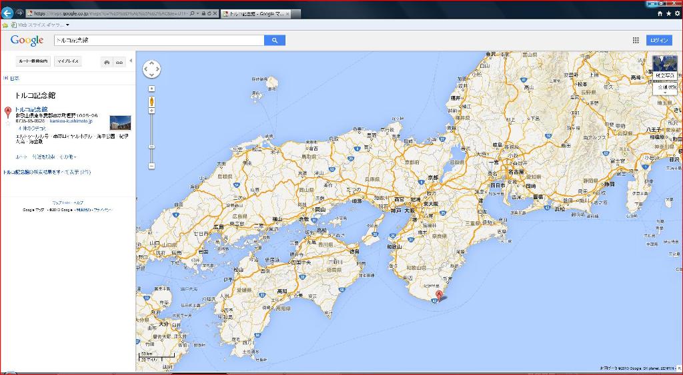
Task: Open the プライバシー footer link
Action: tap(103, 210)
